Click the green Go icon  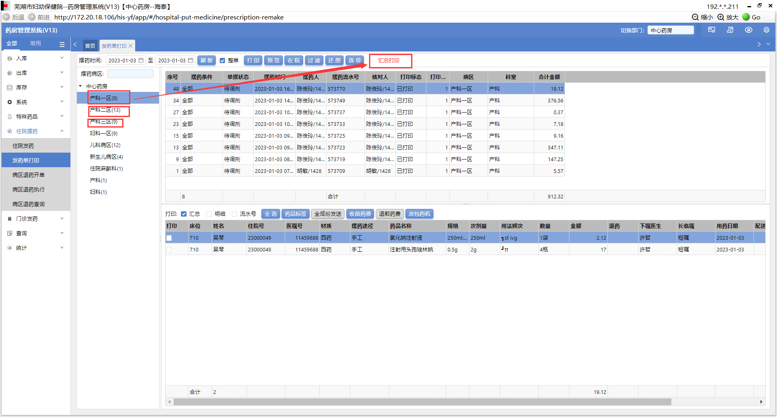746,17
